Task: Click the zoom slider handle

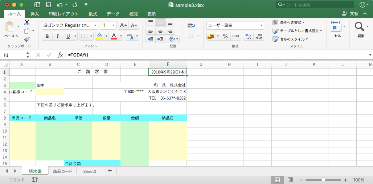Action: tap(323, 180)
